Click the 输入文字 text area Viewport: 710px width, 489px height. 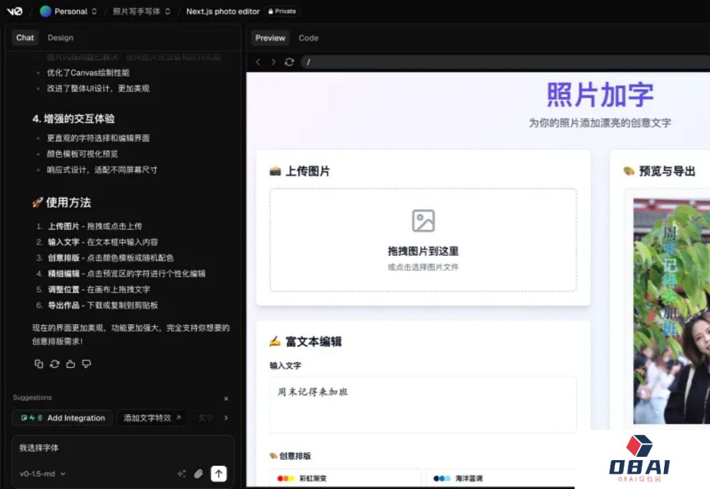423,405
